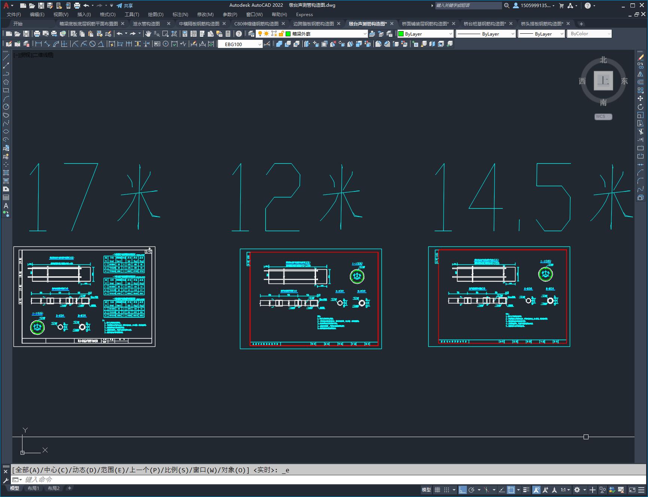Switch to the 泄水管构造图 drawing tab
Image resolution: width=648 pixels, height=497 pixels.
pos(146,24)
